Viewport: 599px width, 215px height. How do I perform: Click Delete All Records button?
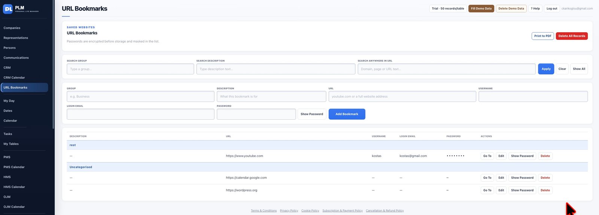[572, 36]
